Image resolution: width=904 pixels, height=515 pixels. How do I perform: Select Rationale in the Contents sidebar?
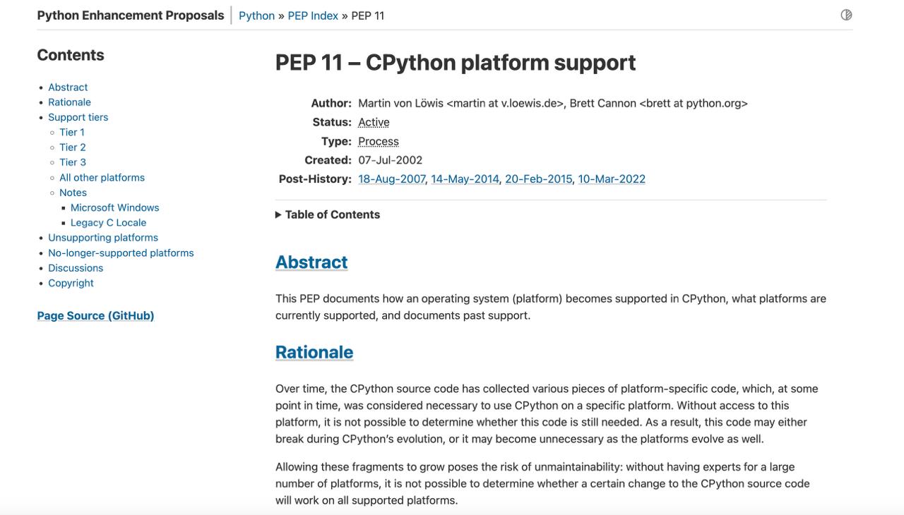pos(69,102)
